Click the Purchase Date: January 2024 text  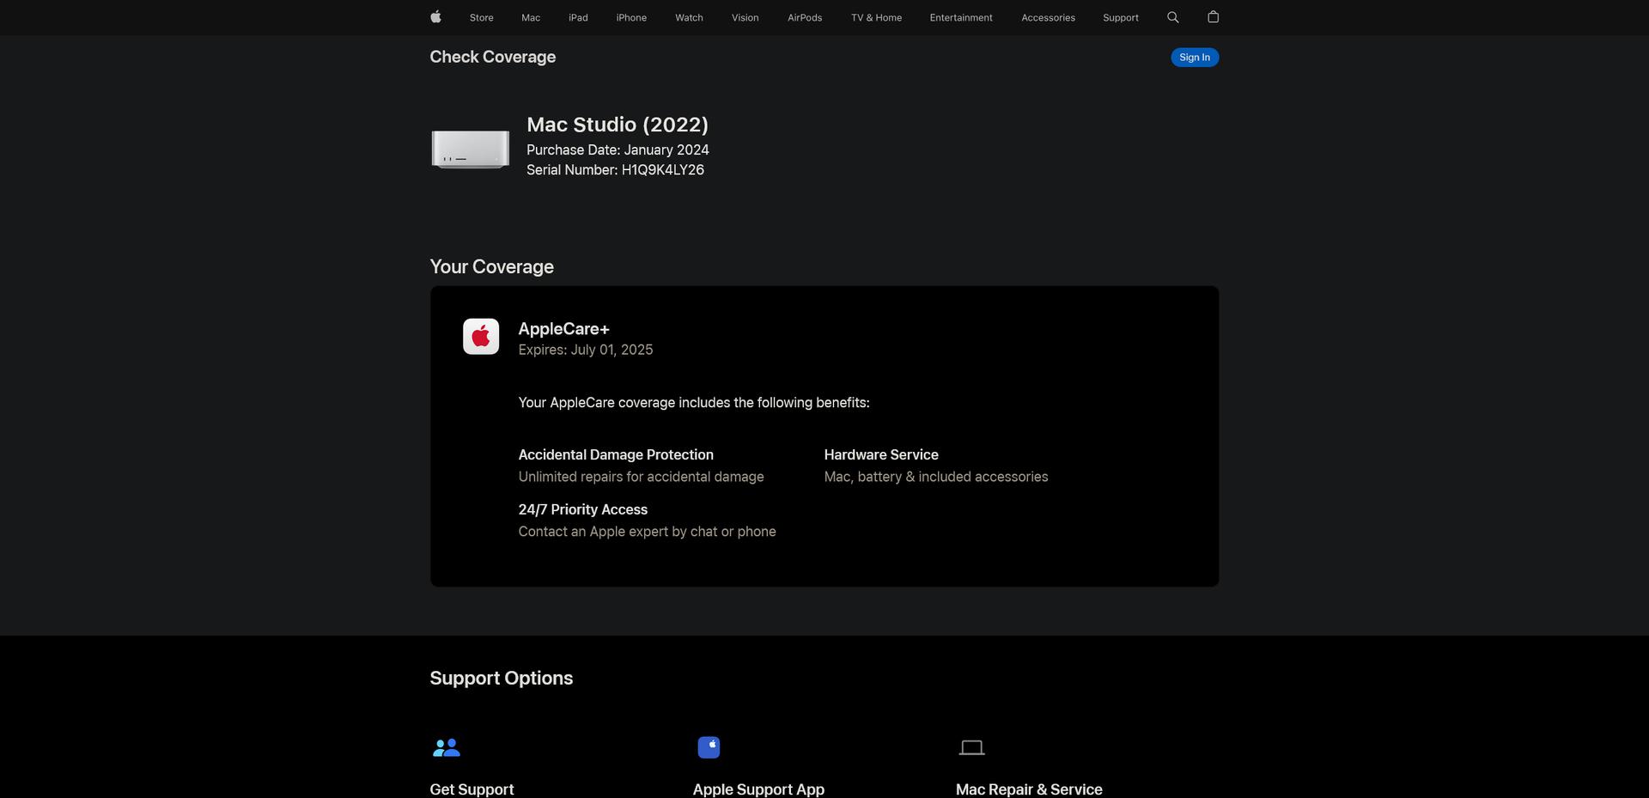[x=618, y=149]
